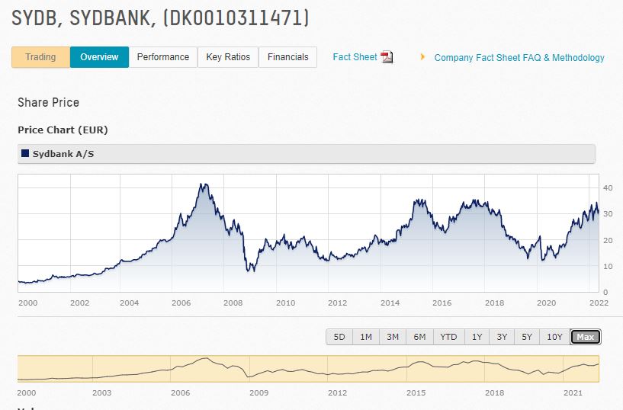Screen dimensions: 623x410
Task: Select the 1Y chart period
Action: pyautogui.click(x=477, y=337)
